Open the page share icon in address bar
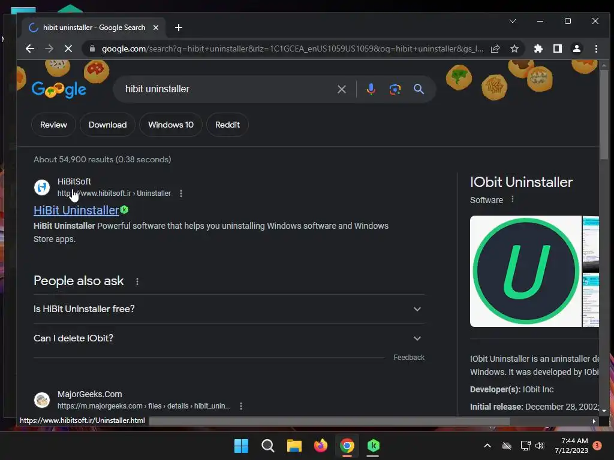Viewport: 614px width, 460px height. [495, 49]
